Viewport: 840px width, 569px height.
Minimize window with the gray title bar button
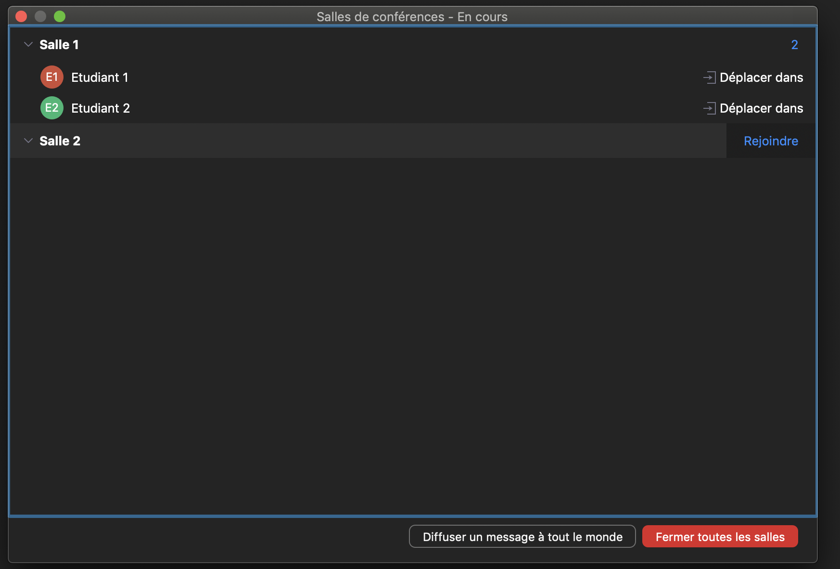40,17
